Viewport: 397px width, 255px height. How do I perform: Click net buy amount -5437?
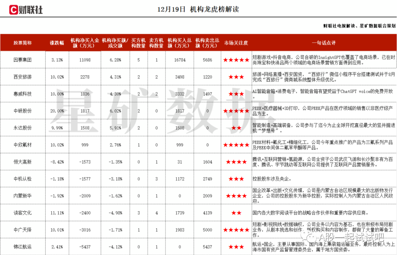85,247
